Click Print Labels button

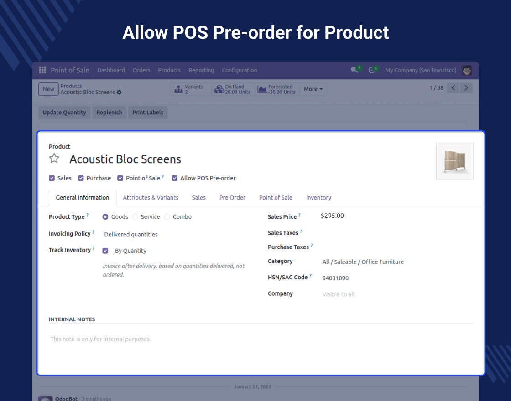(x=148, y=113)
